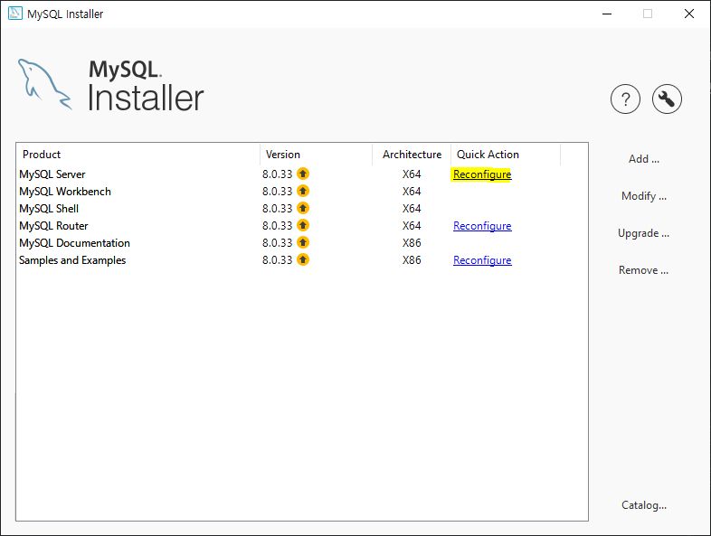Select the MySQL Documentation row
This screenshot has height=536, width=711.
click(302, 243)
